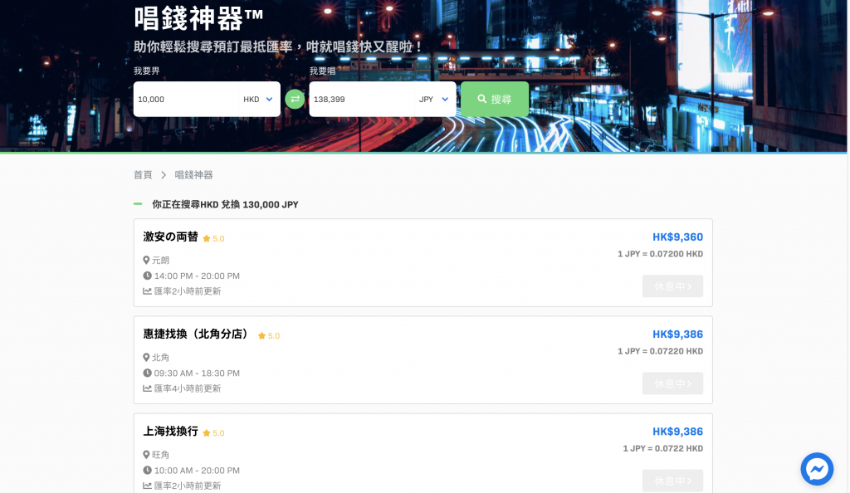
Task: Open the Messenger chat bubble
Action: coord(817,469)
